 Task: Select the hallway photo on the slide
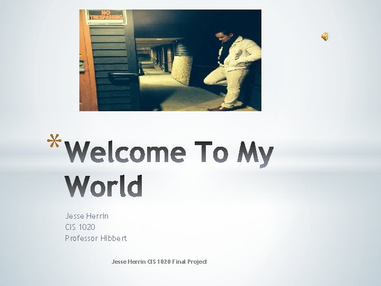170,60
